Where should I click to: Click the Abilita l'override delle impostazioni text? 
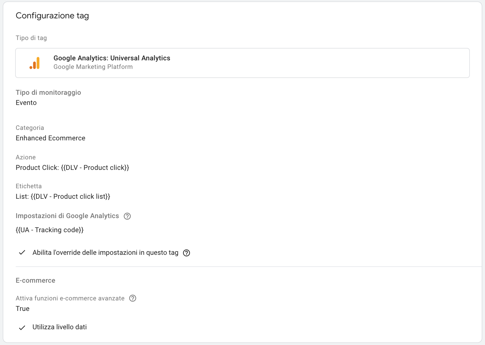click(105, 253)
